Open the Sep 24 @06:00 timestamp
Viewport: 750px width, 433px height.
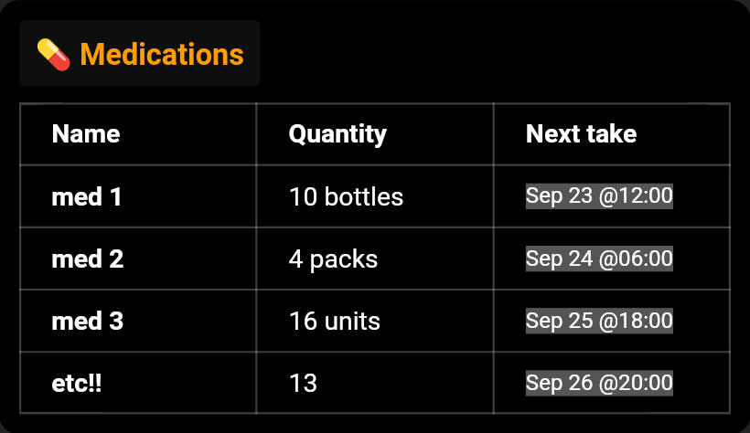click(x=599, y=259)
